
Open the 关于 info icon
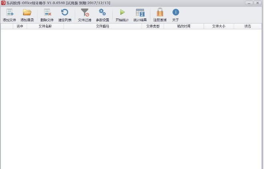[176, 12]
